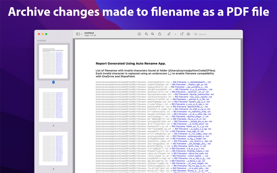
Task: Select the page 3 thumbnail in sidebar
Action: 53,149
